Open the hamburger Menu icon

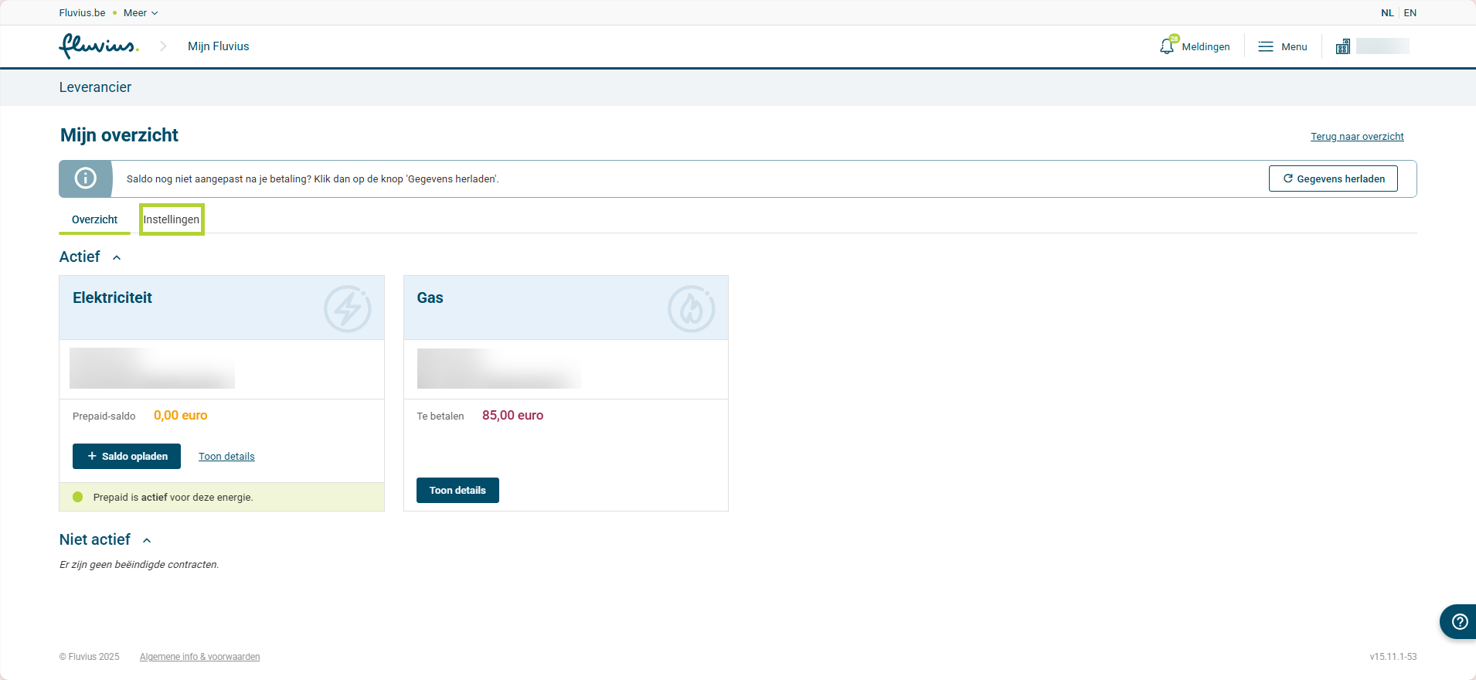[x=1265, y=47]
